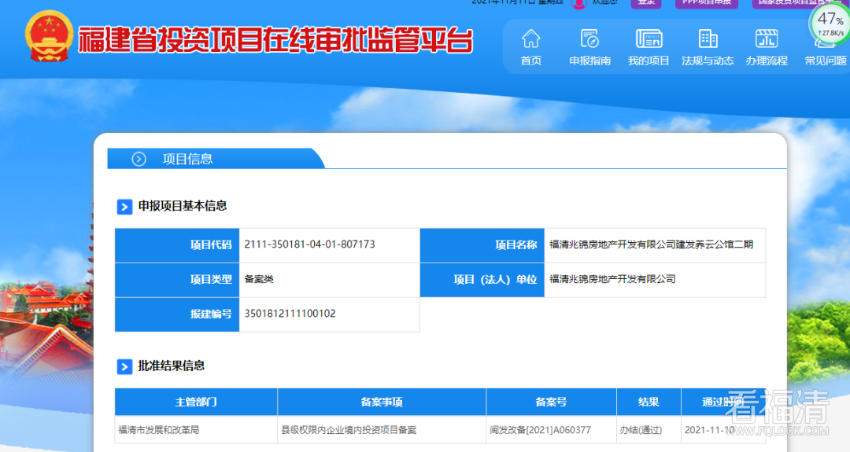Click the 闽发改备[2021]A060377 record cell
Viewport: 850px width, 452px height.
(540, 430)
